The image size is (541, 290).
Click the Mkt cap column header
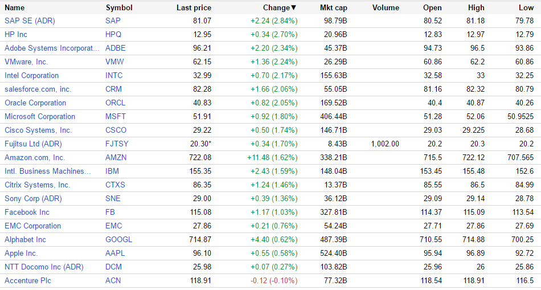(x=333, y=8)
